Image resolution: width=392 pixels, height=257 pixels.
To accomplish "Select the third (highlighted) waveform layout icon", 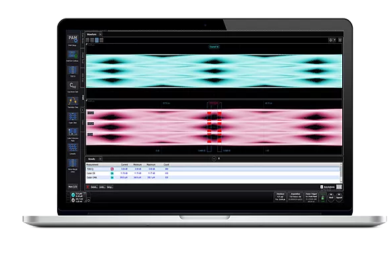I will click(97, 40).
